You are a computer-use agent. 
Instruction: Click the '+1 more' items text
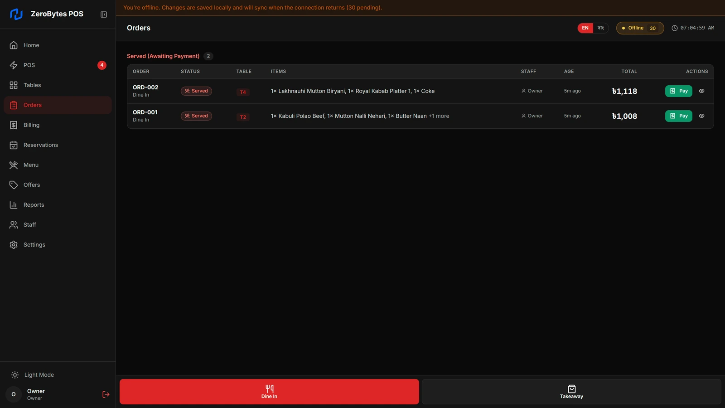[439, 116]
